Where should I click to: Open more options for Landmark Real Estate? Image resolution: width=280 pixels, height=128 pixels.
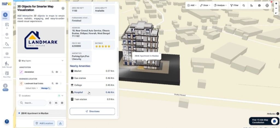[61, 83]
